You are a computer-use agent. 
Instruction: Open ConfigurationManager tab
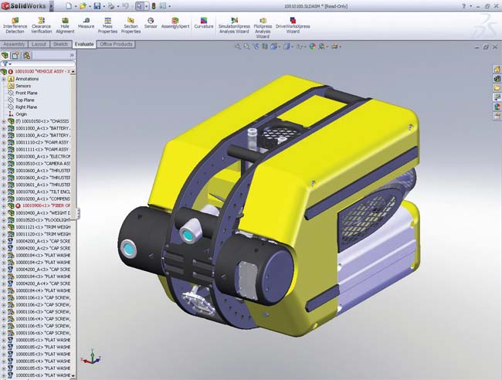click(26, 55)
